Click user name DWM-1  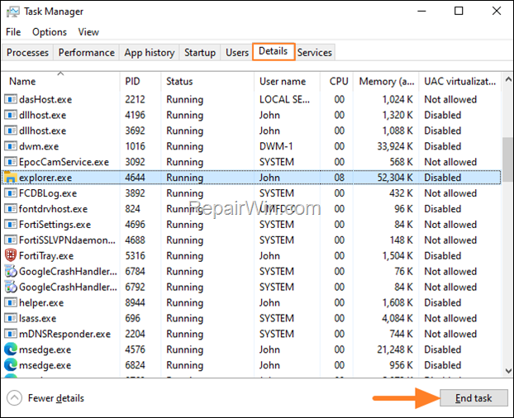[x=276, y=146]
